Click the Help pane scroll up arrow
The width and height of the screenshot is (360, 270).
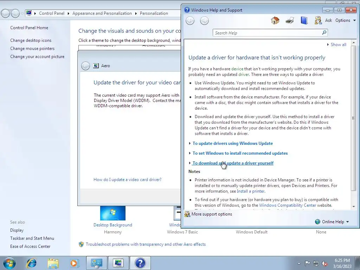354,43
